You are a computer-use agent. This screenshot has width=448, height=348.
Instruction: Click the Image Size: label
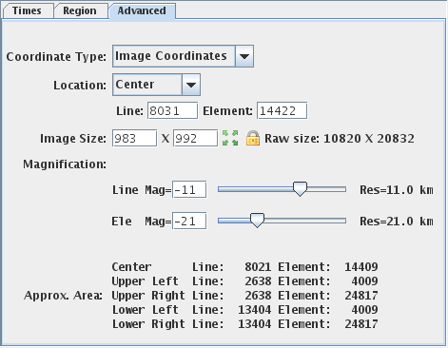pyautogui.click(x=73, y=139)
